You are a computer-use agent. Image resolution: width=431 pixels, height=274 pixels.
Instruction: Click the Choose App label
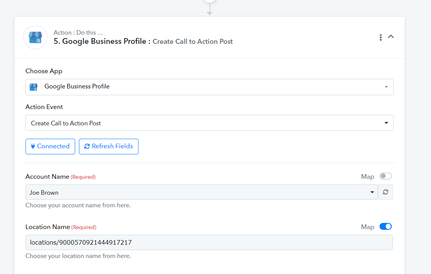pos(44,71)
